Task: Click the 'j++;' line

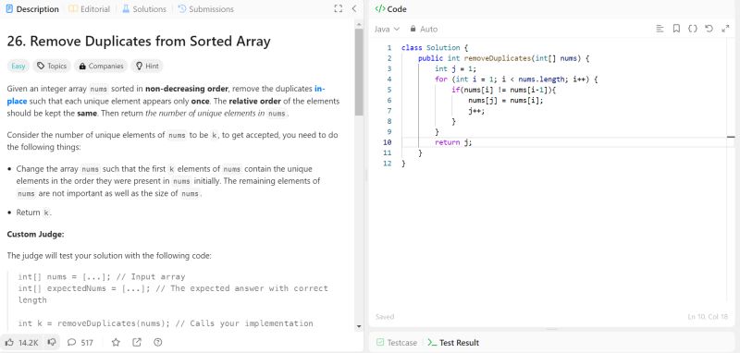Action: point(476,111)
